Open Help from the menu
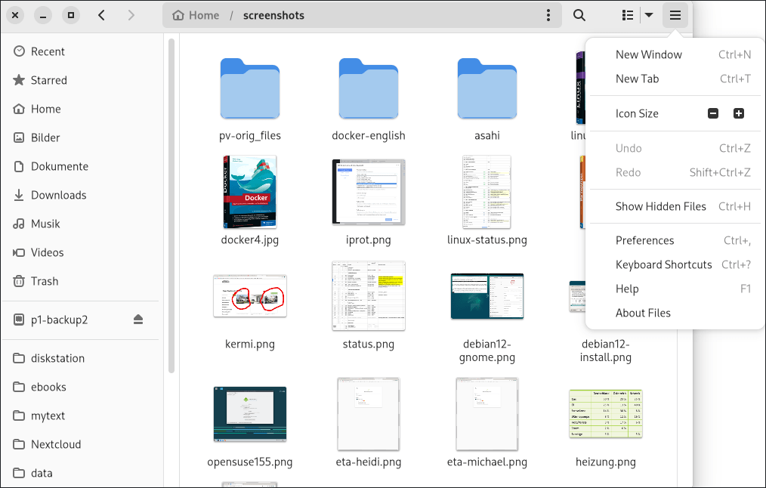The image size is (766, 488). coord(675,289)
